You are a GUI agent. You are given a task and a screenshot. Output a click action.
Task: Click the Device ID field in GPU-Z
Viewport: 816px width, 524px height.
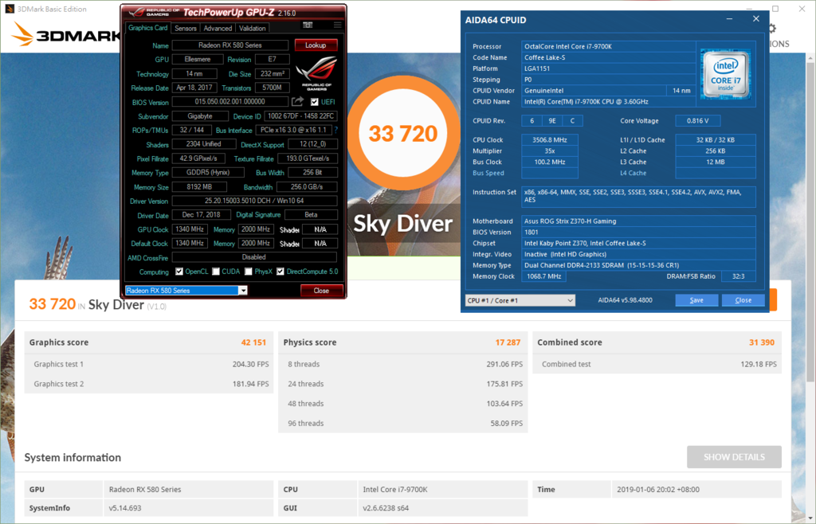pyautogui.click(x=300, y=116)
